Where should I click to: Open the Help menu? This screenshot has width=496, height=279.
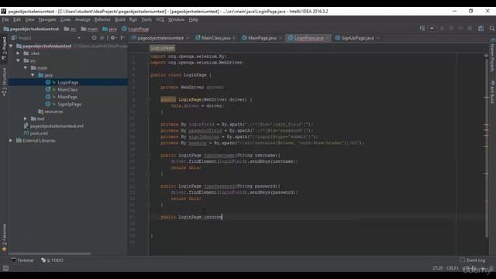[193, 19]
